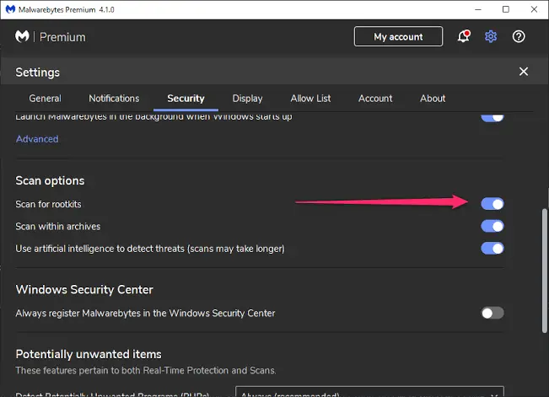
Task: Open the notifications bell icon
Action: click(x=464, y=36)
